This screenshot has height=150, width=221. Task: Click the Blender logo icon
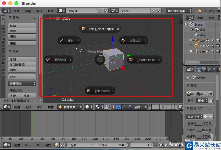[199, 11]
